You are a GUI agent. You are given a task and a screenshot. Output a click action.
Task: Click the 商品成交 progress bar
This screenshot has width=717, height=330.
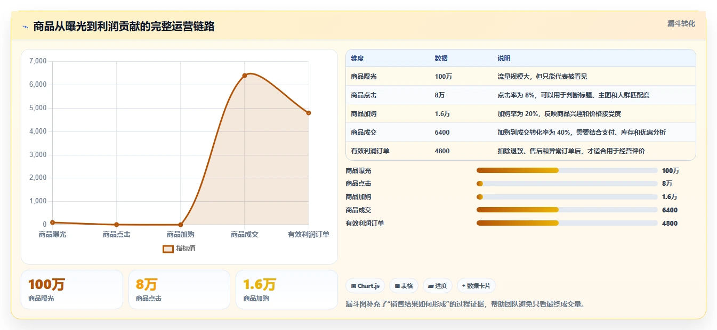(567, 210)
